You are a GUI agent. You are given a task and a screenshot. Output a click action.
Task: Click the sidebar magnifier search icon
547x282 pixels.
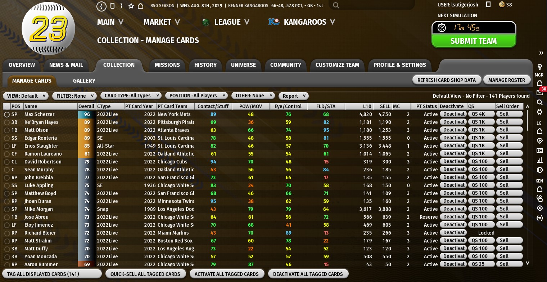pyautogui.click(x=539, y=102)
